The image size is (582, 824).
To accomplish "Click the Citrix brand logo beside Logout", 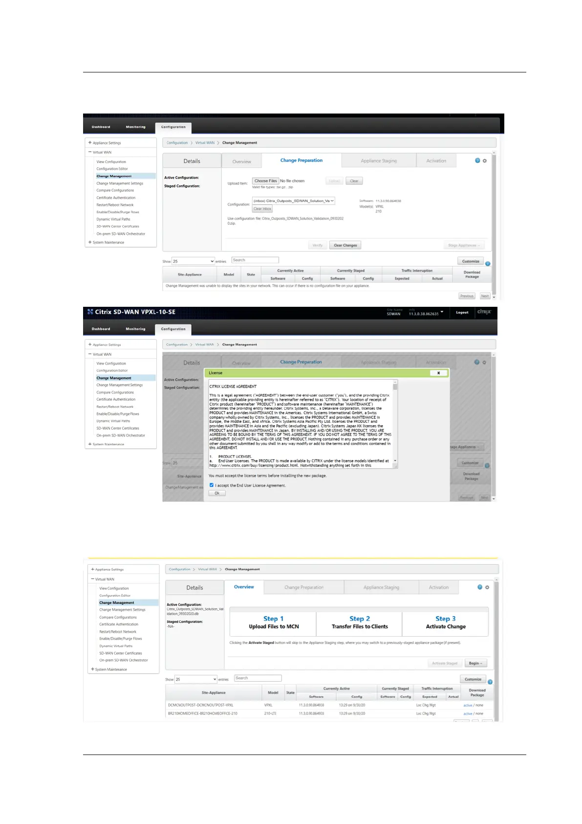I will tap(484, 312).
